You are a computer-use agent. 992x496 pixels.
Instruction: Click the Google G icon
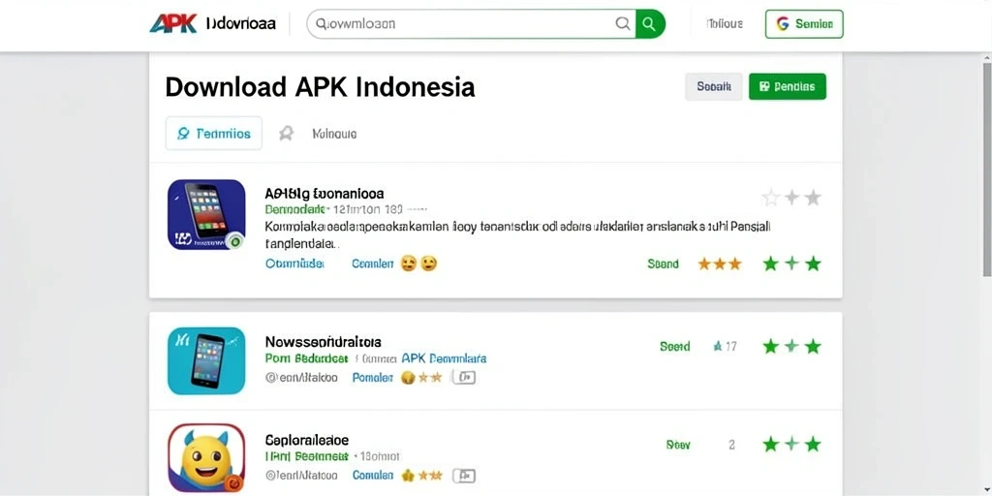coord(783,24)
